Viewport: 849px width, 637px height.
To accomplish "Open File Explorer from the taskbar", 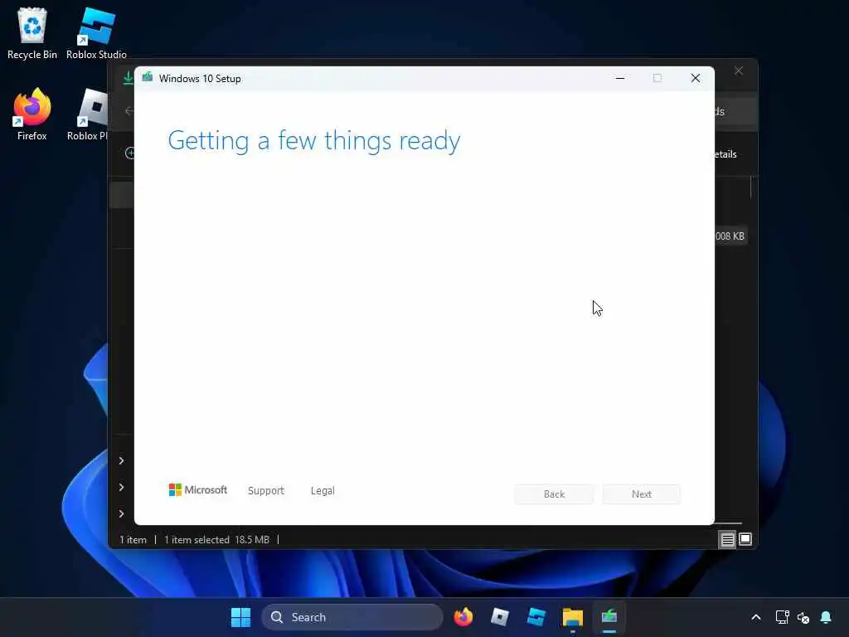I will (x=572, y=617).
